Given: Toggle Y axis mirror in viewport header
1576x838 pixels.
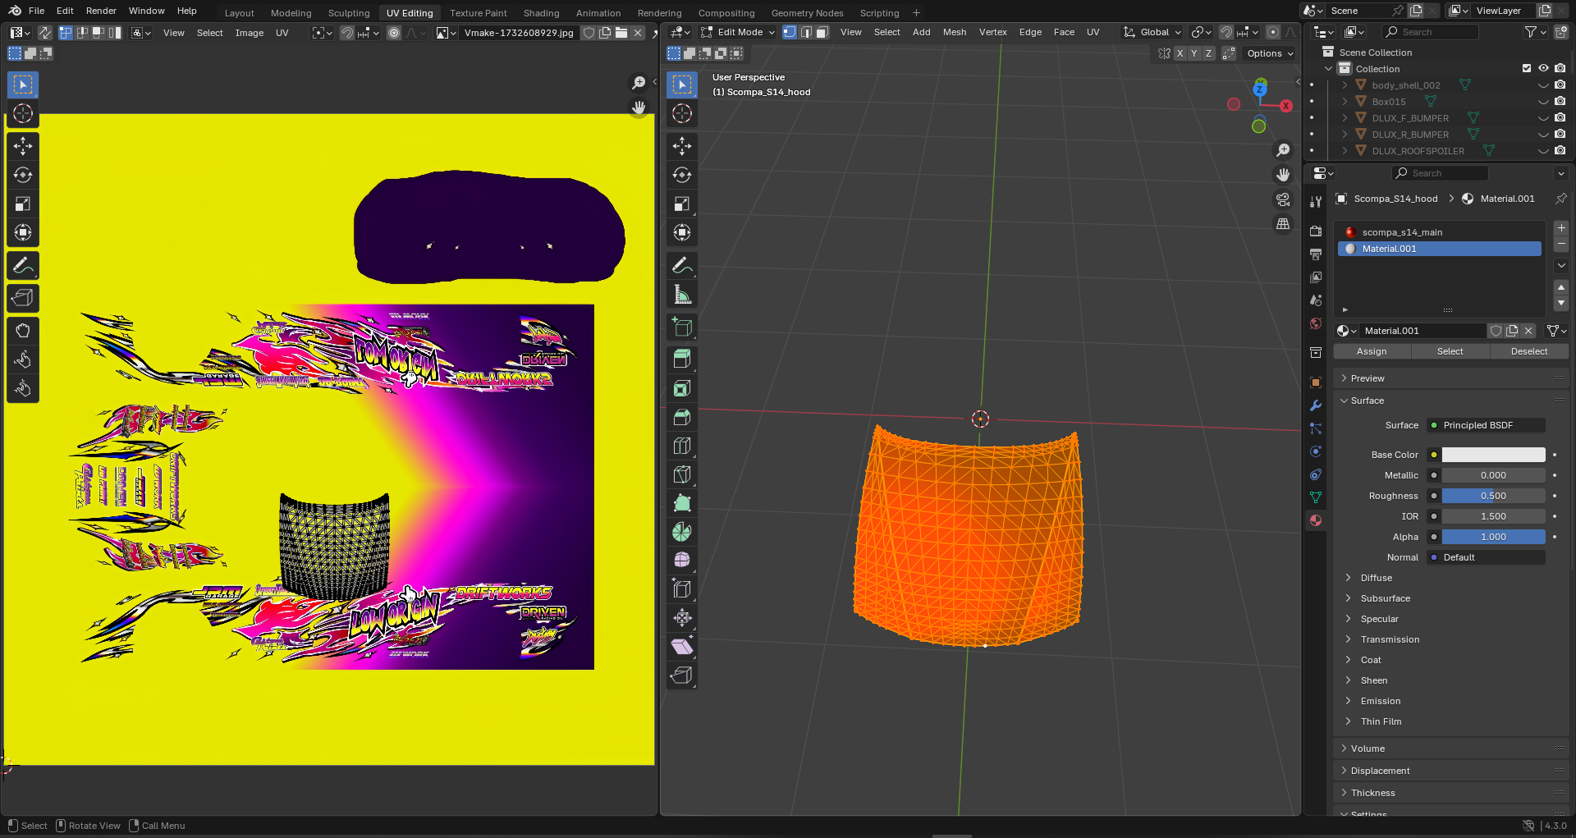Looking at the screenshot, I should 1194,53.
